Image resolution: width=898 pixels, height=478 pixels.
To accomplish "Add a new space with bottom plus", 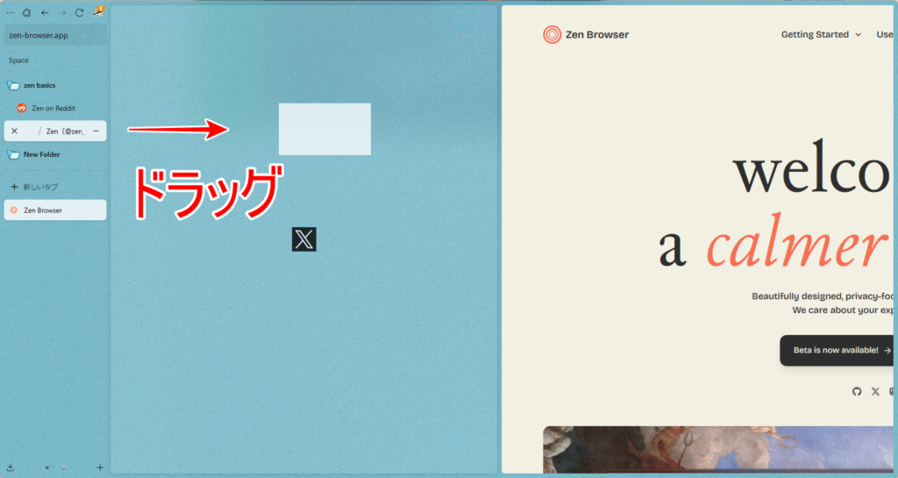I will point(100,467).
